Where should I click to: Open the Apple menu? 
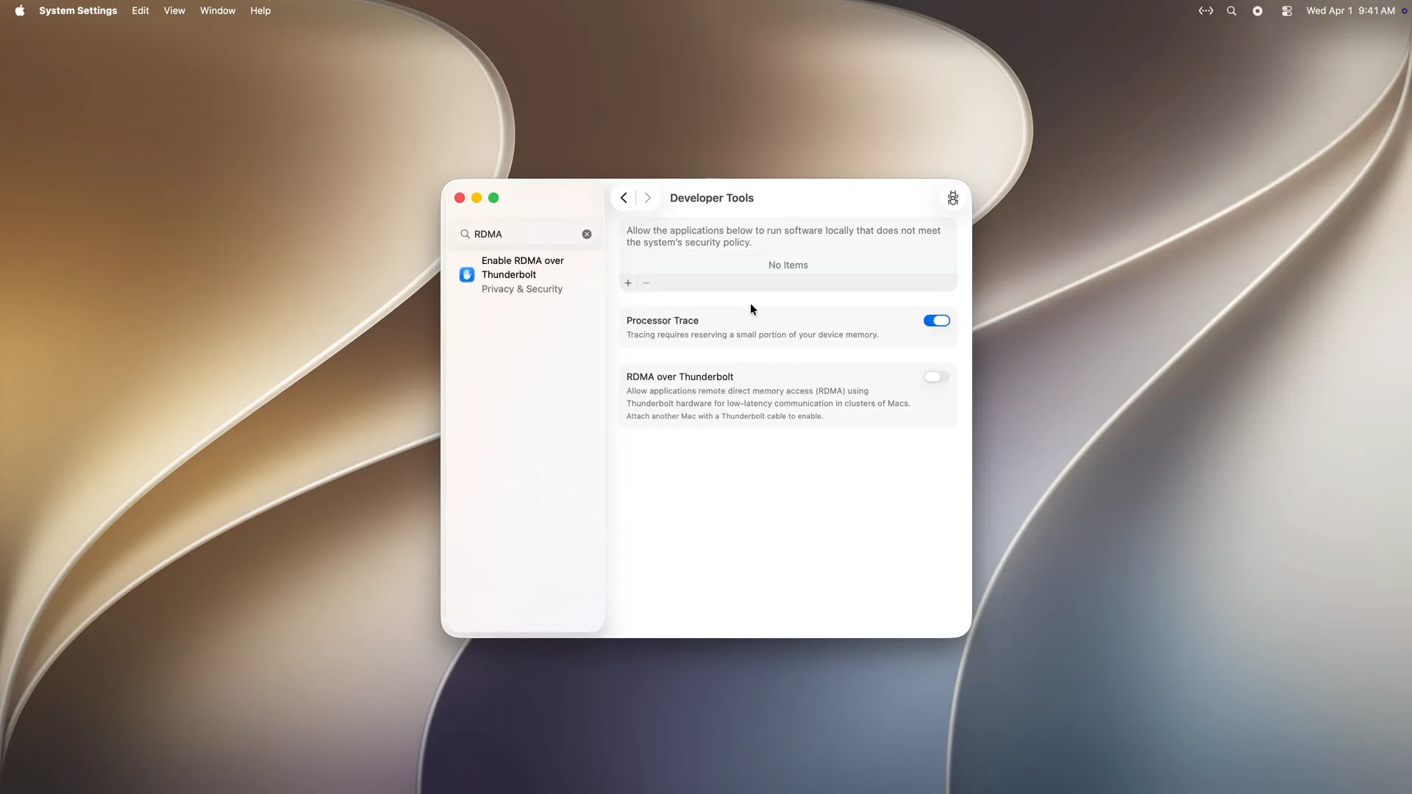(x=20, y=10)
